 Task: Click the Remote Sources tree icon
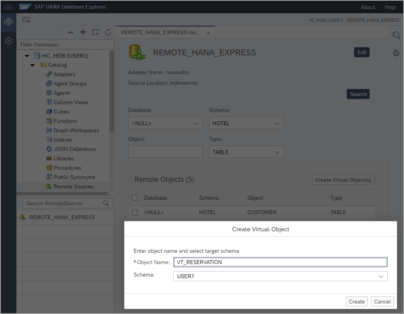tap(49, 186)
